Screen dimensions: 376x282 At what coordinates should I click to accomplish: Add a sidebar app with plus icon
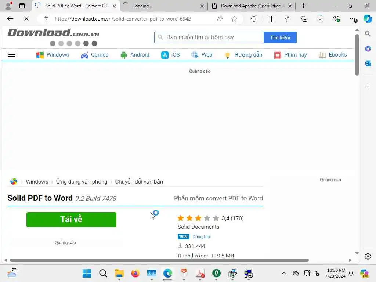pos(368,87)
